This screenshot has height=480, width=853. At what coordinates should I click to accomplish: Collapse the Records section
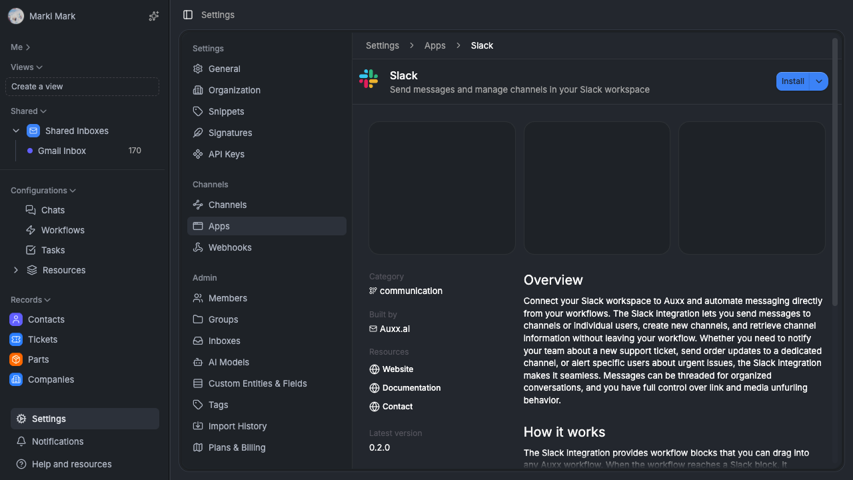(x=31, y=300)
